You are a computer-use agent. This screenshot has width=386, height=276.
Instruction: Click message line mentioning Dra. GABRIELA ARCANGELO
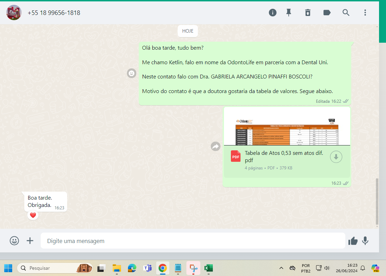(x=227, y=77)
